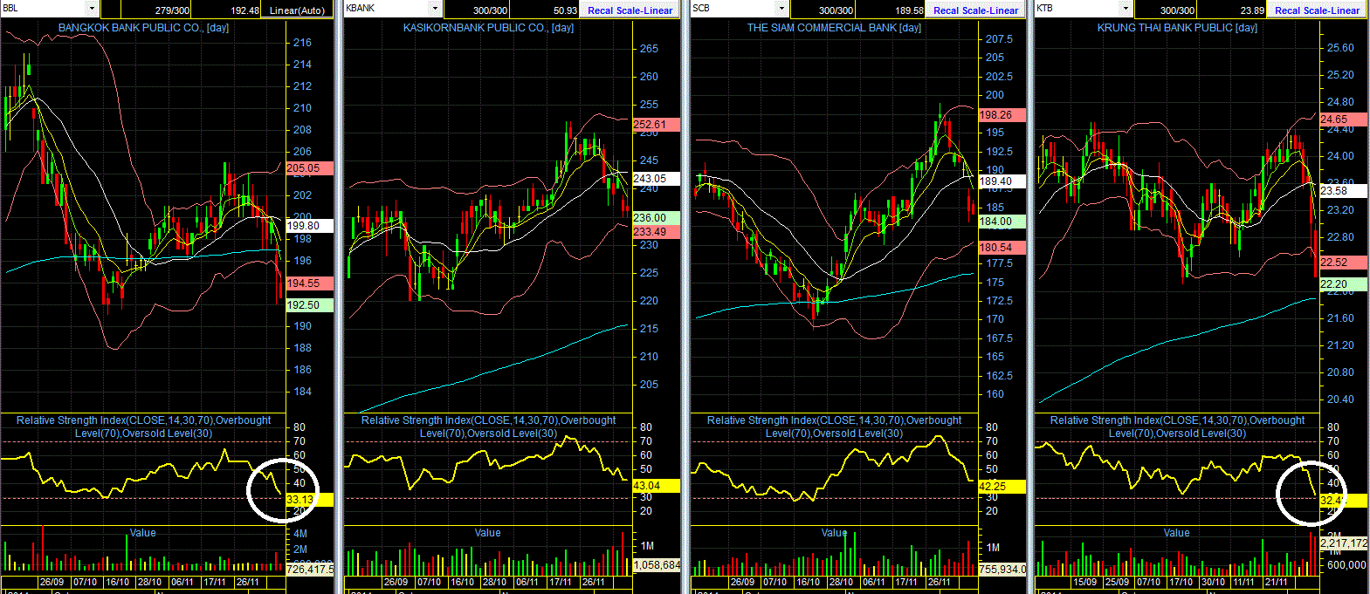Click THE SIAM COMMERCIAL BANK chart title
Screen dimensions: 1370x594
(834, 28)
